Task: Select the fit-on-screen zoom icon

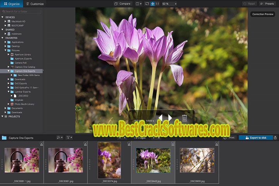Action: (147, 4)
